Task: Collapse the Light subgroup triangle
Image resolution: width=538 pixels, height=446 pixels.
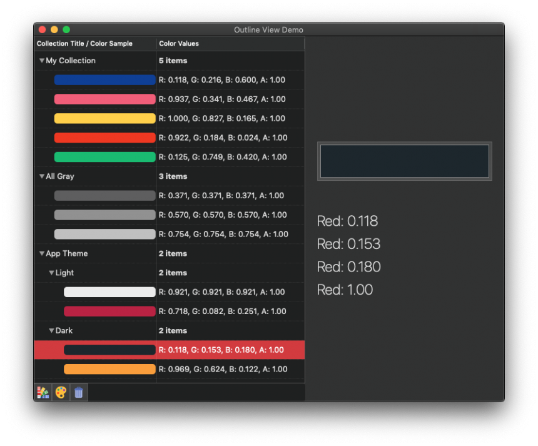Action: tap(51, 273)
